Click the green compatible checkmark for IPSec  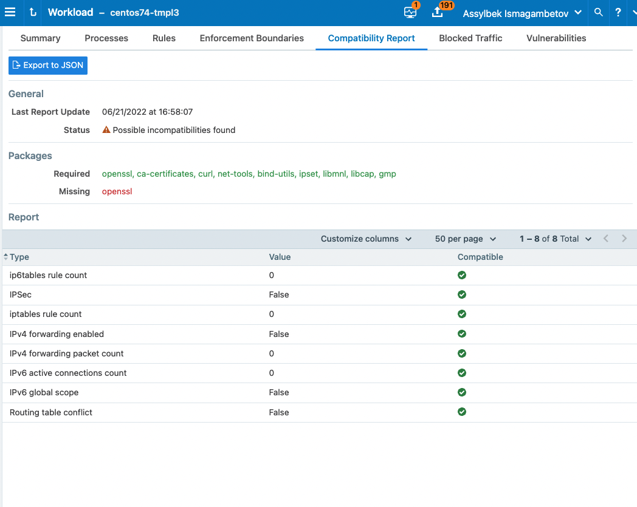tap(462, 294)
